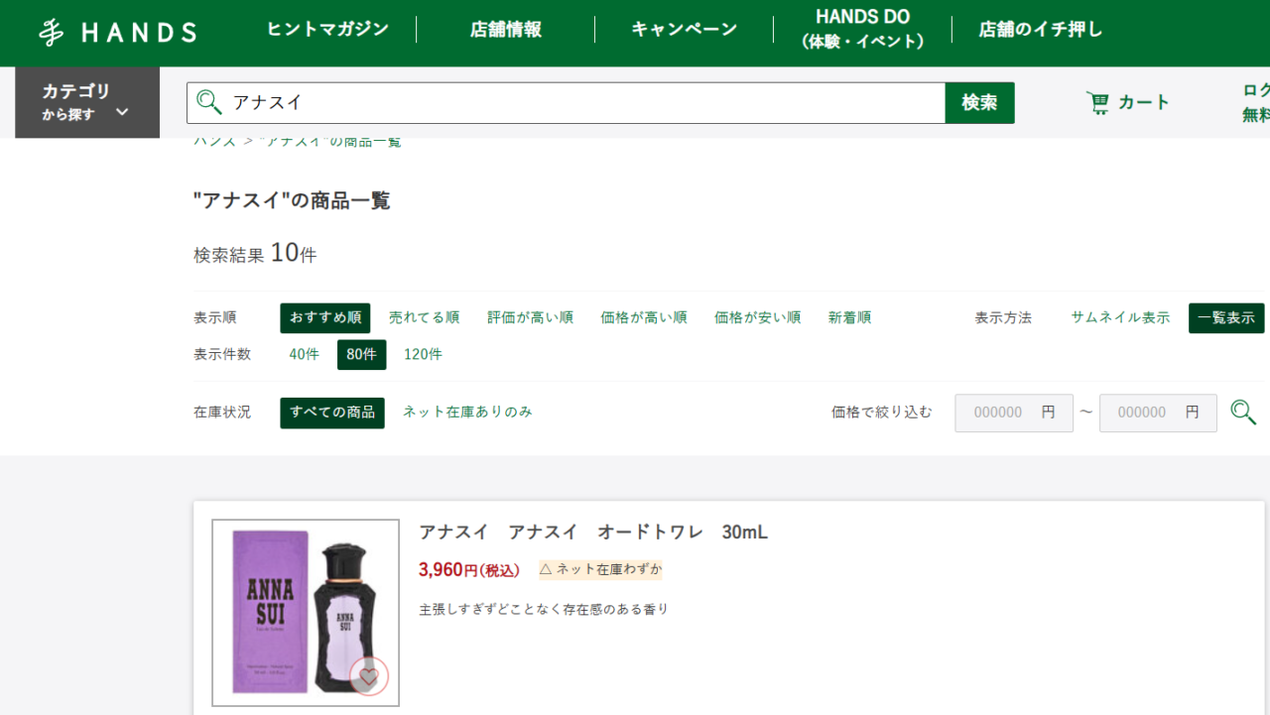
Task: Open the Anna Sui perfume product thumbnail
Action: coord(306,613)
